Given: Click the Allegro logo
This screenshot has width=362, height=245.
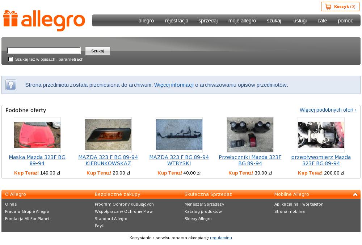Looking at the screenshot, I should tap(44, 20).
